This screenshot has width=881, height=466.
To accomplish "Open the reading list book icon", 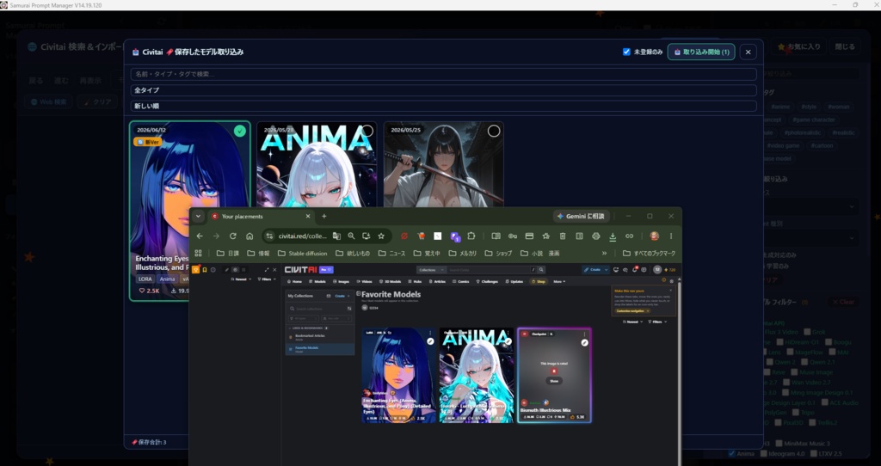I will pyautogui.click(x=496, y=236).
